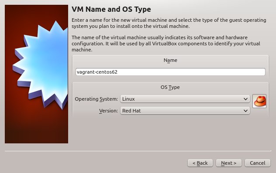
Task: Open the Operating System dropdown showing Linux
Action: (x=185, y=99)
